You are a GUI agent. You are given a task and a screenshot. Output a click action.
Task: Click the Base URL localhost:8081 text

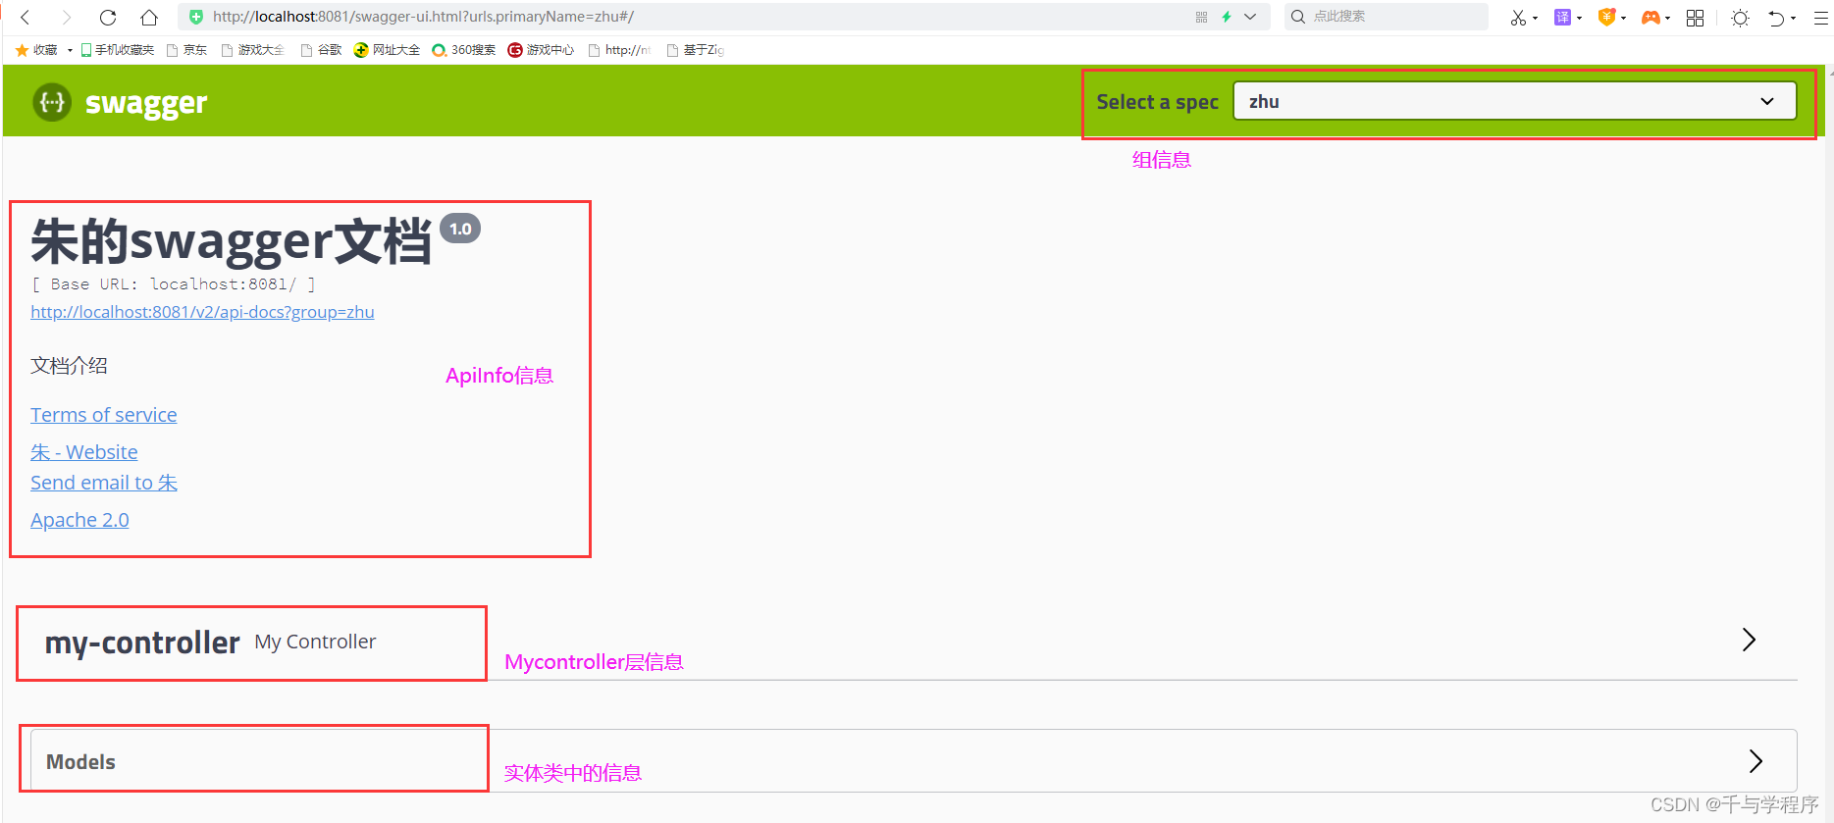(174, 283)
